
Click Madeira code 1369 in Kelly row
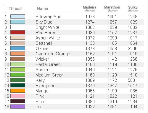pos(90,80)
